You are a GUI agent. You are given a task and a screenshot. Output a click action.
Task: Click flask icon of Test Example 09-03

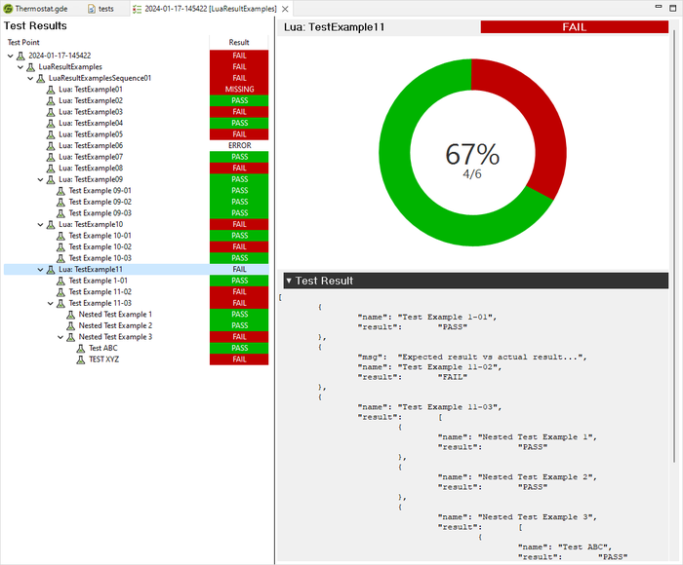pyautogui.click(x=60, y=213)
